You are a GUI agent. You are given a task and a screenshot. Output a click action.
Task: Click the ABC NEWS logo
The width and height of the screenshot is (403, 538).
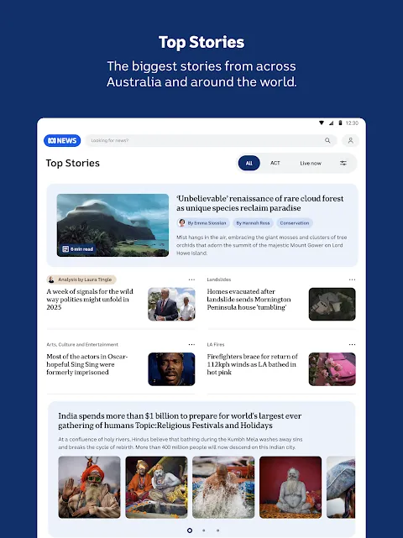tap(62, 140)
